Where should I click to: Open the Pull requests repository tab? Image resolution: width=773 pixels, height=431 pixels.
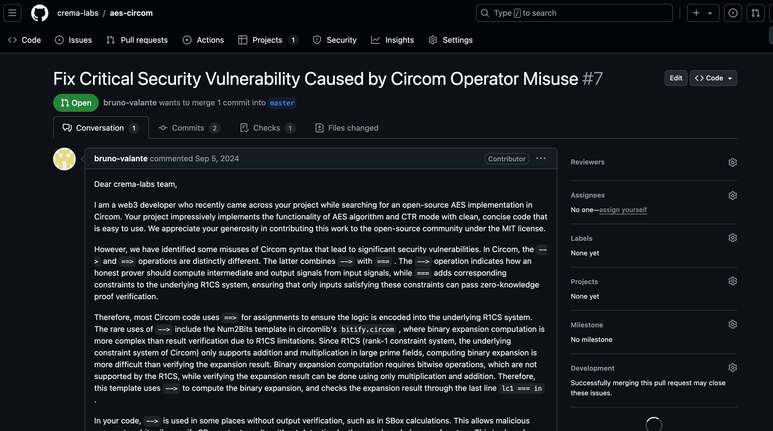(x=137, y=40)
